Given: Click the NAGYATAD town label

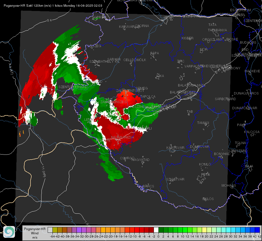Looking at the screenshot, I should tap(141, 160).
